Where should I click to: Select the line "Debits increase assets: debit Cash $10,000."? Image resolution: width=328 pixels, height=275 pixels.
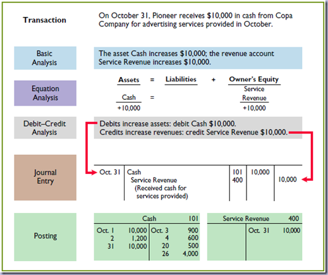[x=167, y=124]
